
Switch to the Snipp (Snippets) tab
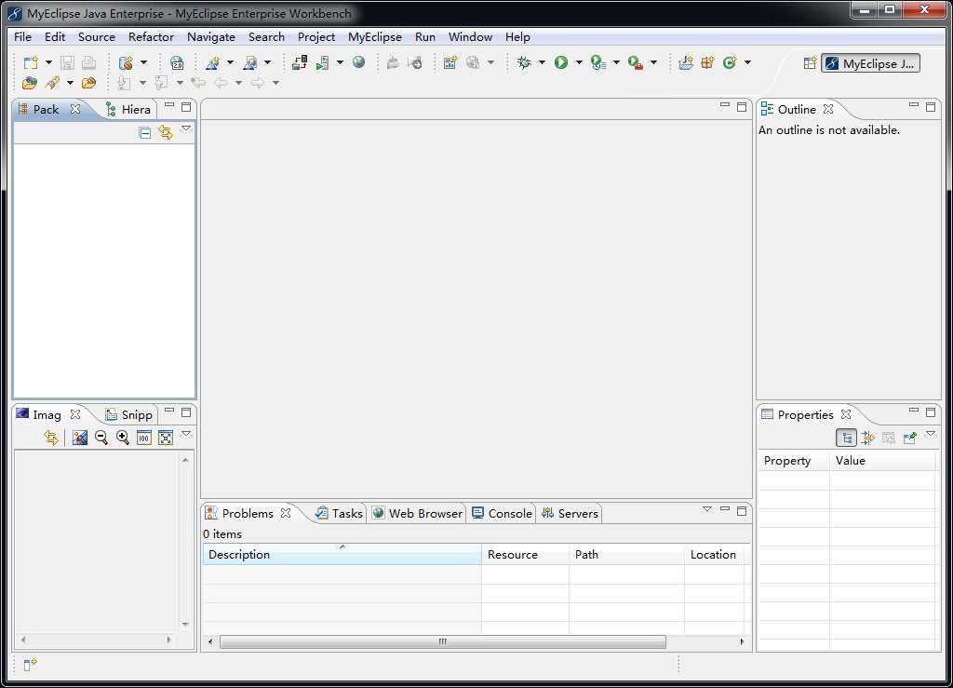click(128, 414)
